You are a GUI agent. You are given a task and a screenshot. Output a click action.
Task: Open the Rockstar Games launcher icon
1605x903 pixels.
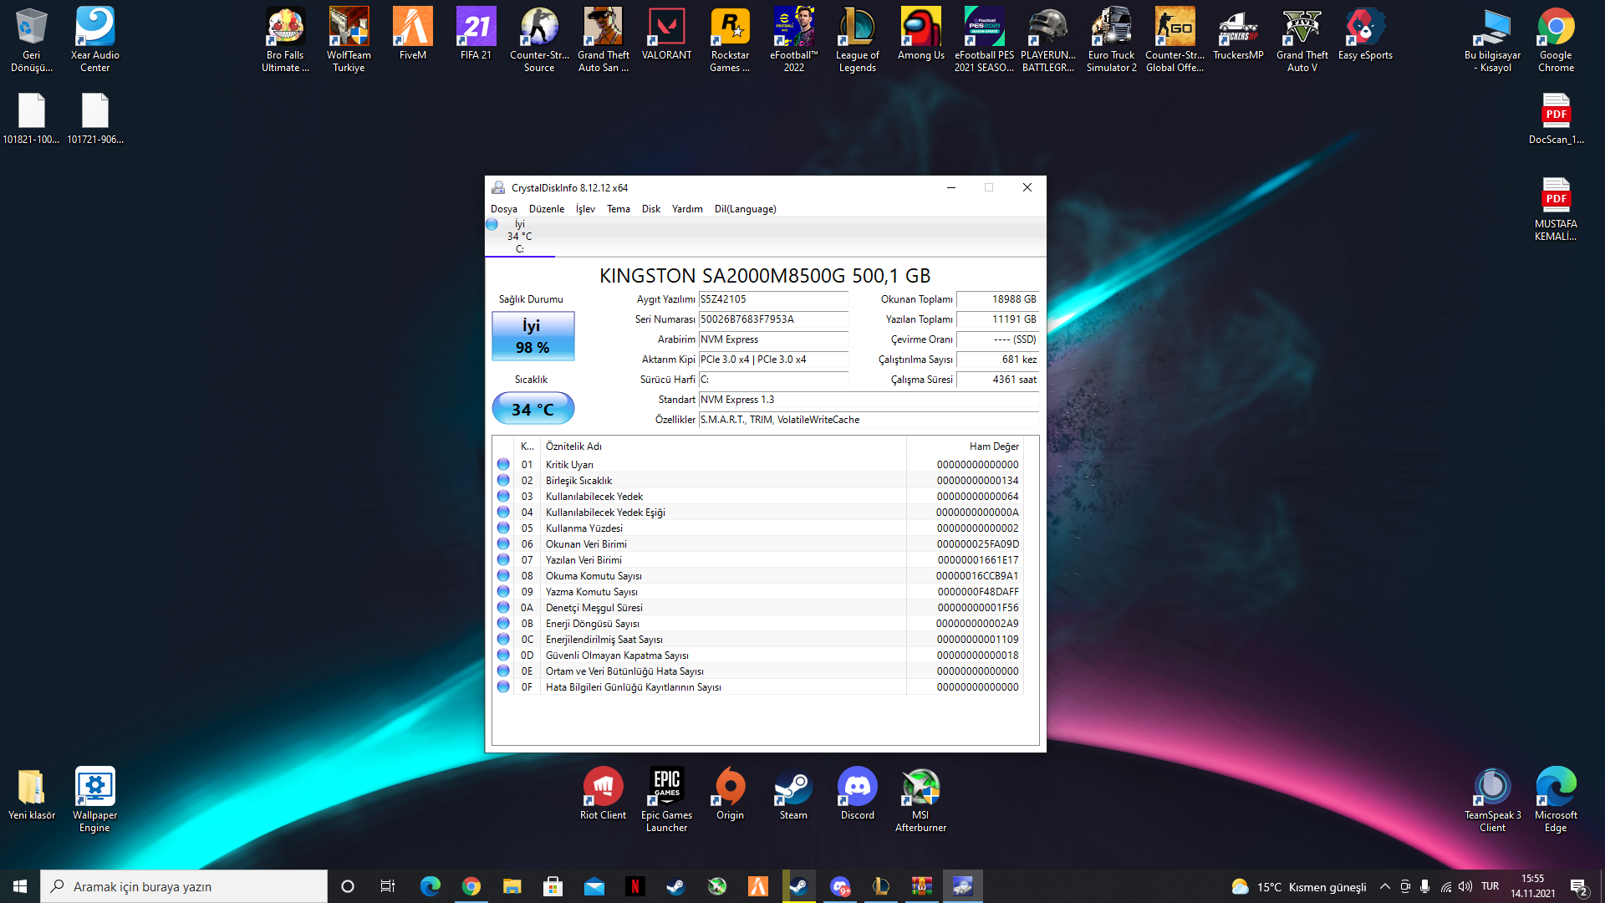[x=730, y=39]
